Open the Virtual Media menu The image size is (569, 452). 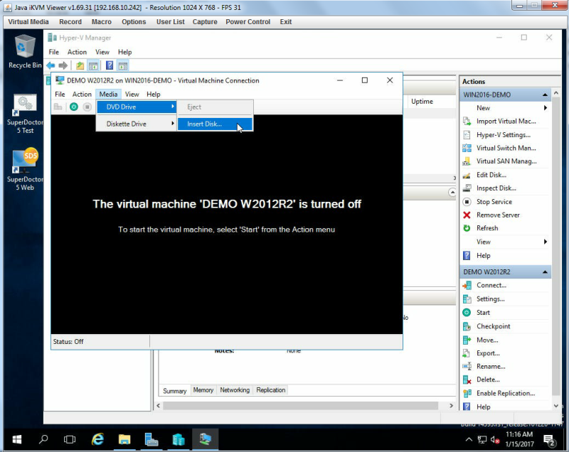(28, 22)
